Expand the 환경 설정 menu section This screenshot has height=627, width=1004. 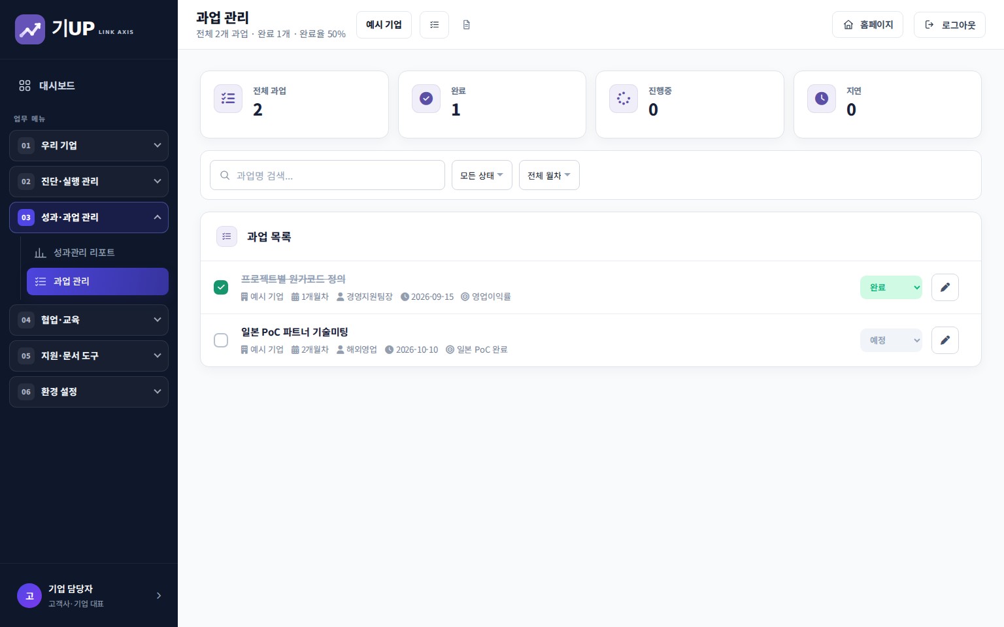coord(89,392)
